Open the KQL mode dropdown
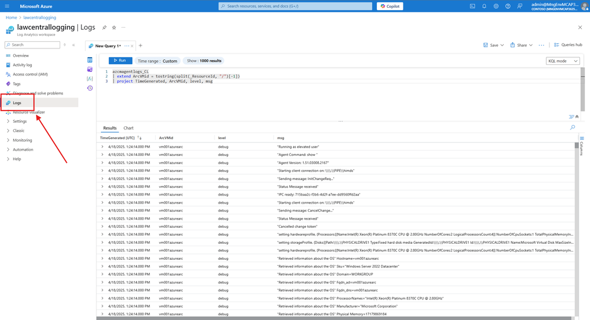590x320 pixels. pos(562,61)
